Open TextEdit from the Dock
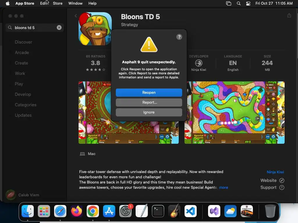The width and height of the screenshot is (298, 223). 142,211
